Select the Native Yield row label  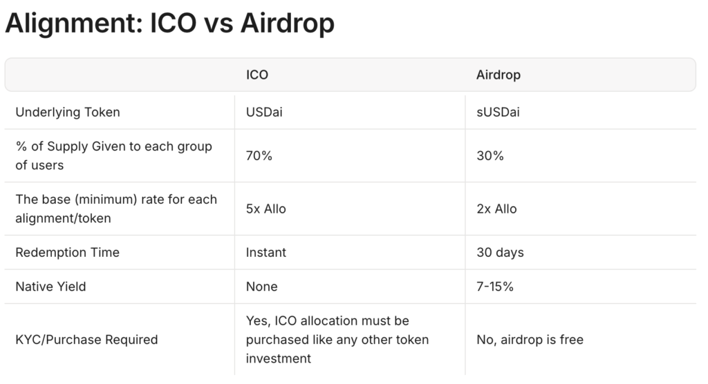(50, 286)
